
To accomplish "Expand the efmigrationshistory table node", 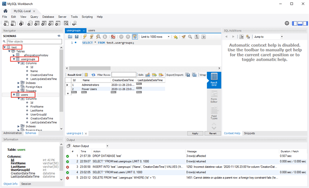I will point(14,55).
